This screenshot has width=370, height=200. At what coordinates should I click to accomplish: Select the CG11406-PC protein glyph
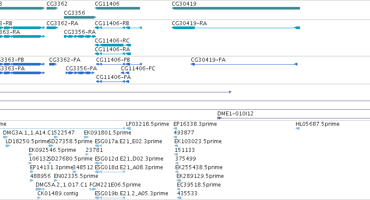(x=125, y=73)
